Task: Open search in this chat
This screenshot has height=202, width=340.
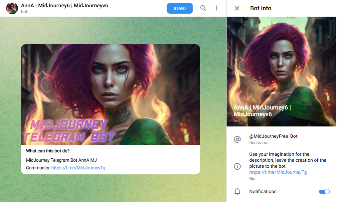Action: [203, 8]
